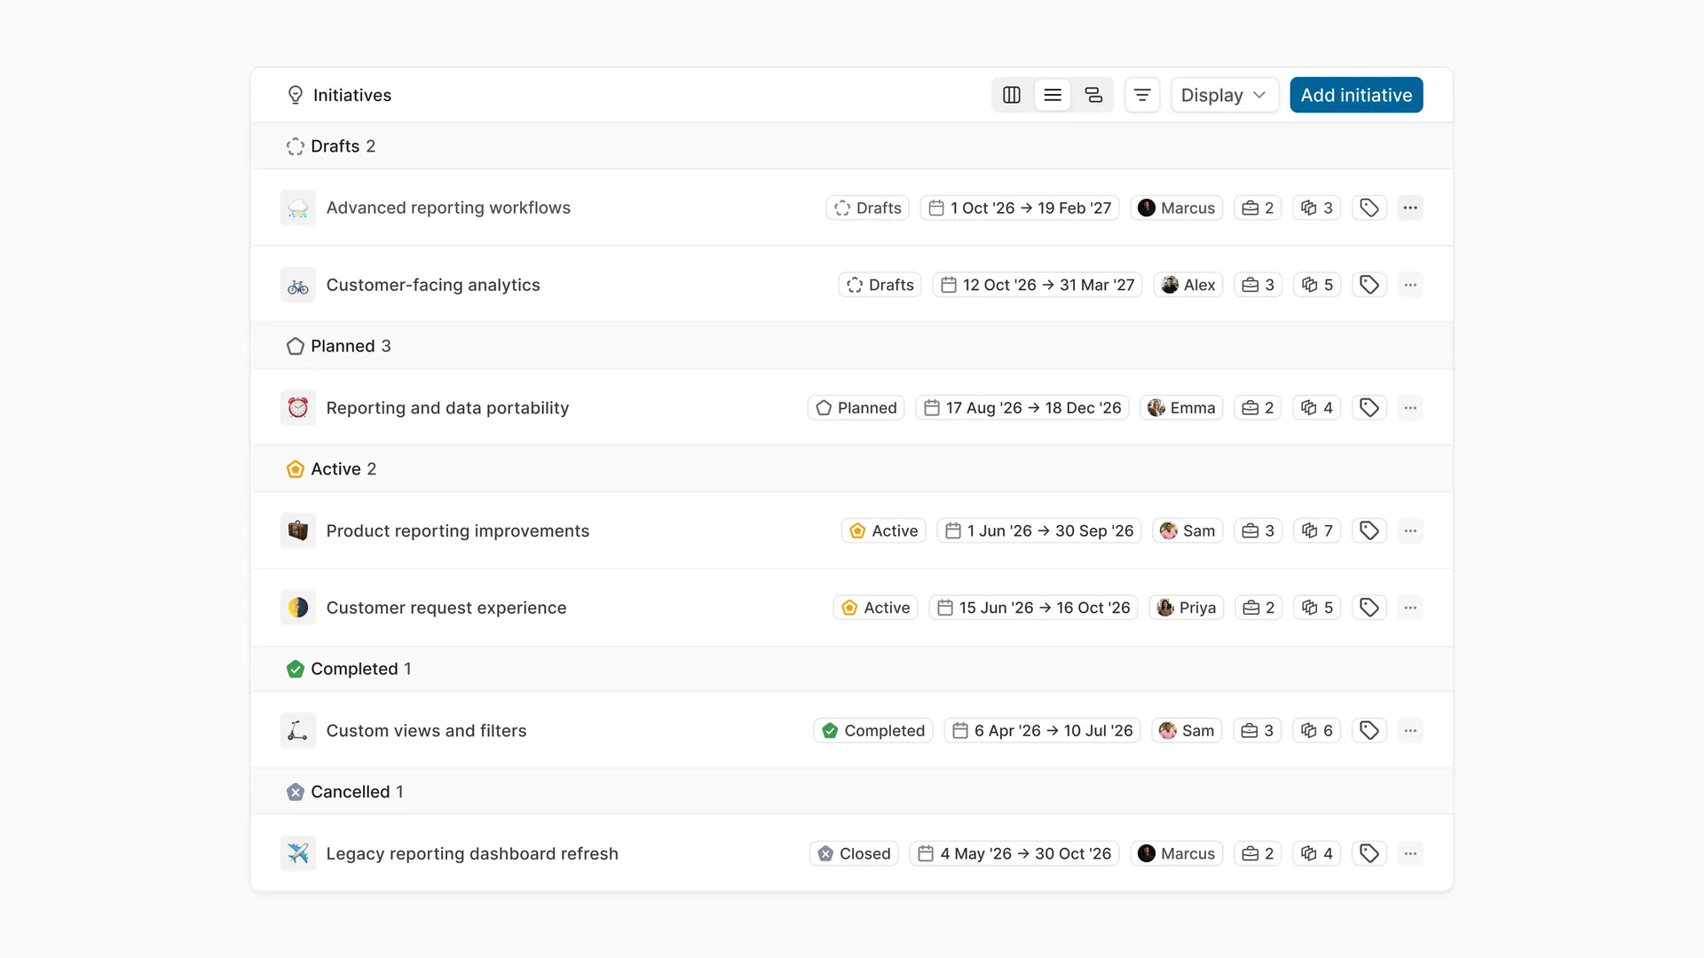Open Product reporting improvements initiative

(x=457, y=530)
